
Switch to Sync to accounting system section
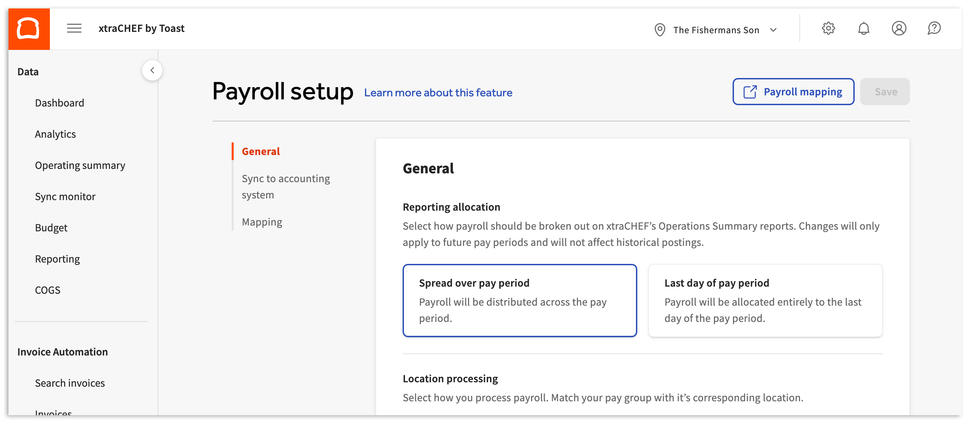286,187
